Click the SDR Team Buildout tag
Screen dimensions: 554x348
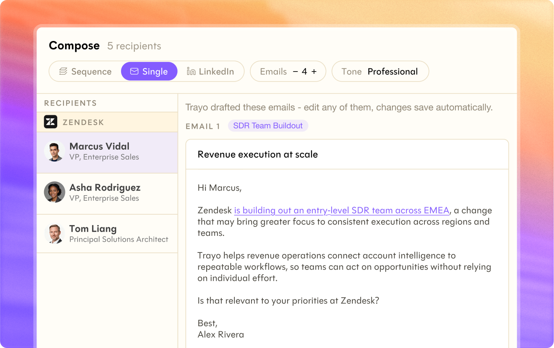click(x=268, y=126)
